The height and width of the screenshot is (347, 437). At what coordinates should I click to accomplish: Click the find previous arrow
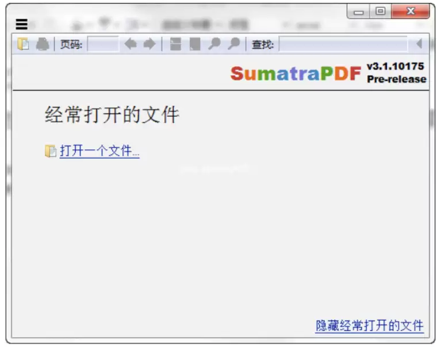pos(419,44)
